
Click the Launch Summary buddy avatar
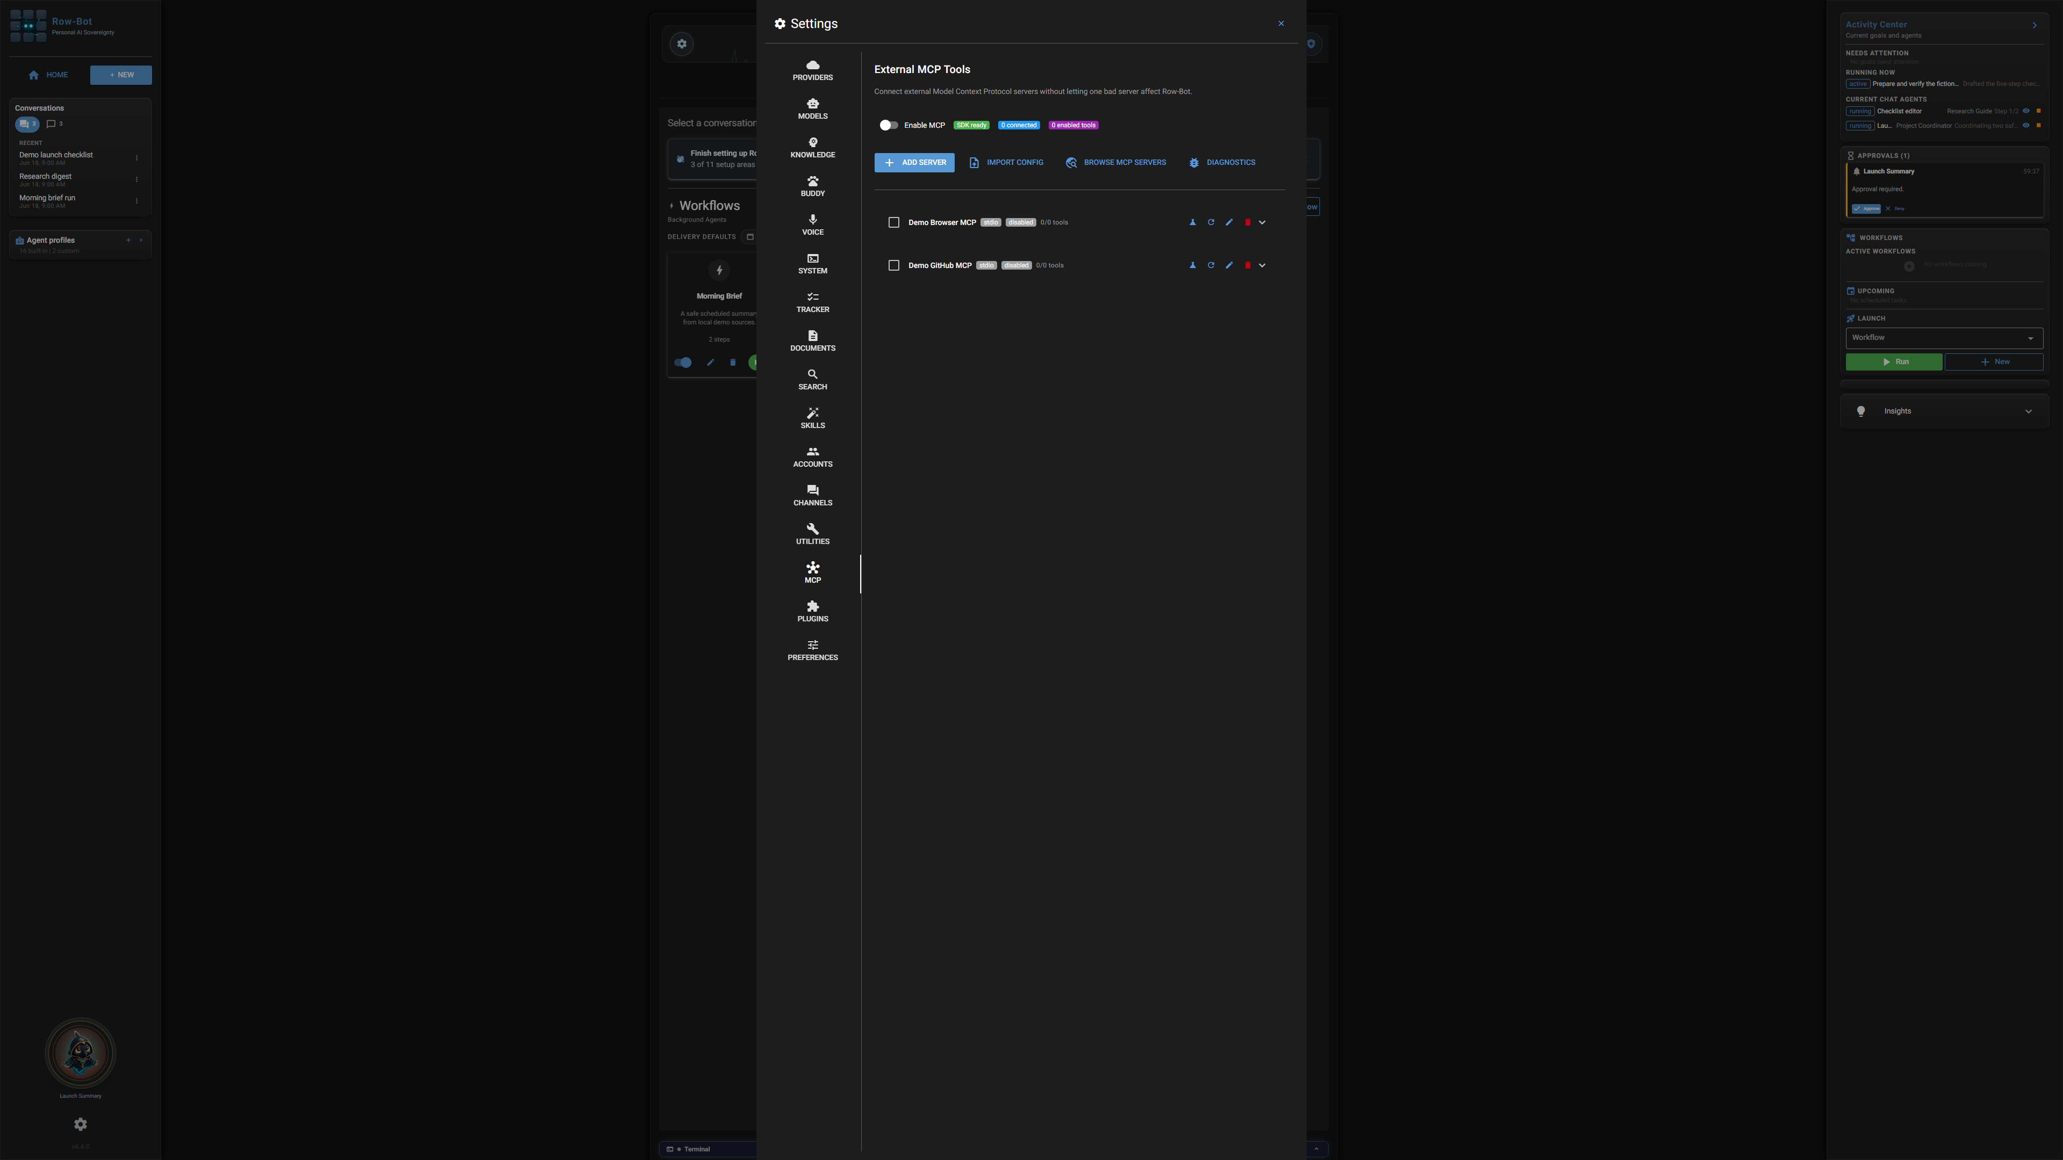(80, 1054)
